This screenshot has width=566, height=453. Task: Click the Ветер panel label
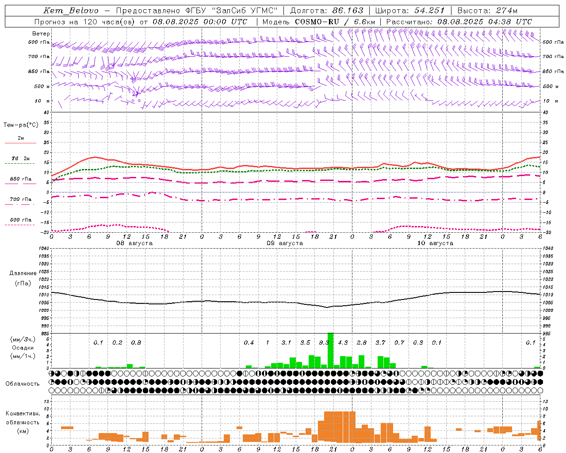coord(41,34)
